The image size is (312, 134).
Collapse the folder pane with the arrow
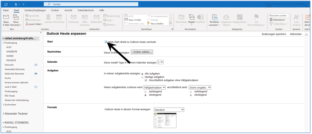point(41,33)
